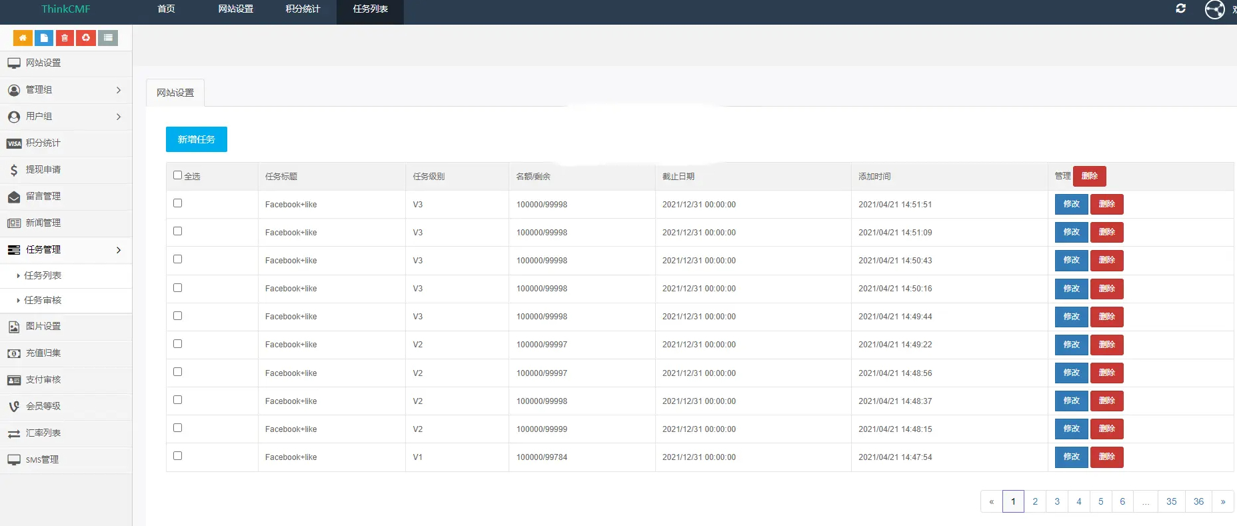Check the box for the V1 task row
Viewport: 1237px width, 526px height.
click(177, 456)
